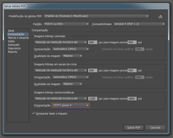Click the Imagens bitmap coloridas group label
This screenshot has width=173, height=138.
point(49,36)
